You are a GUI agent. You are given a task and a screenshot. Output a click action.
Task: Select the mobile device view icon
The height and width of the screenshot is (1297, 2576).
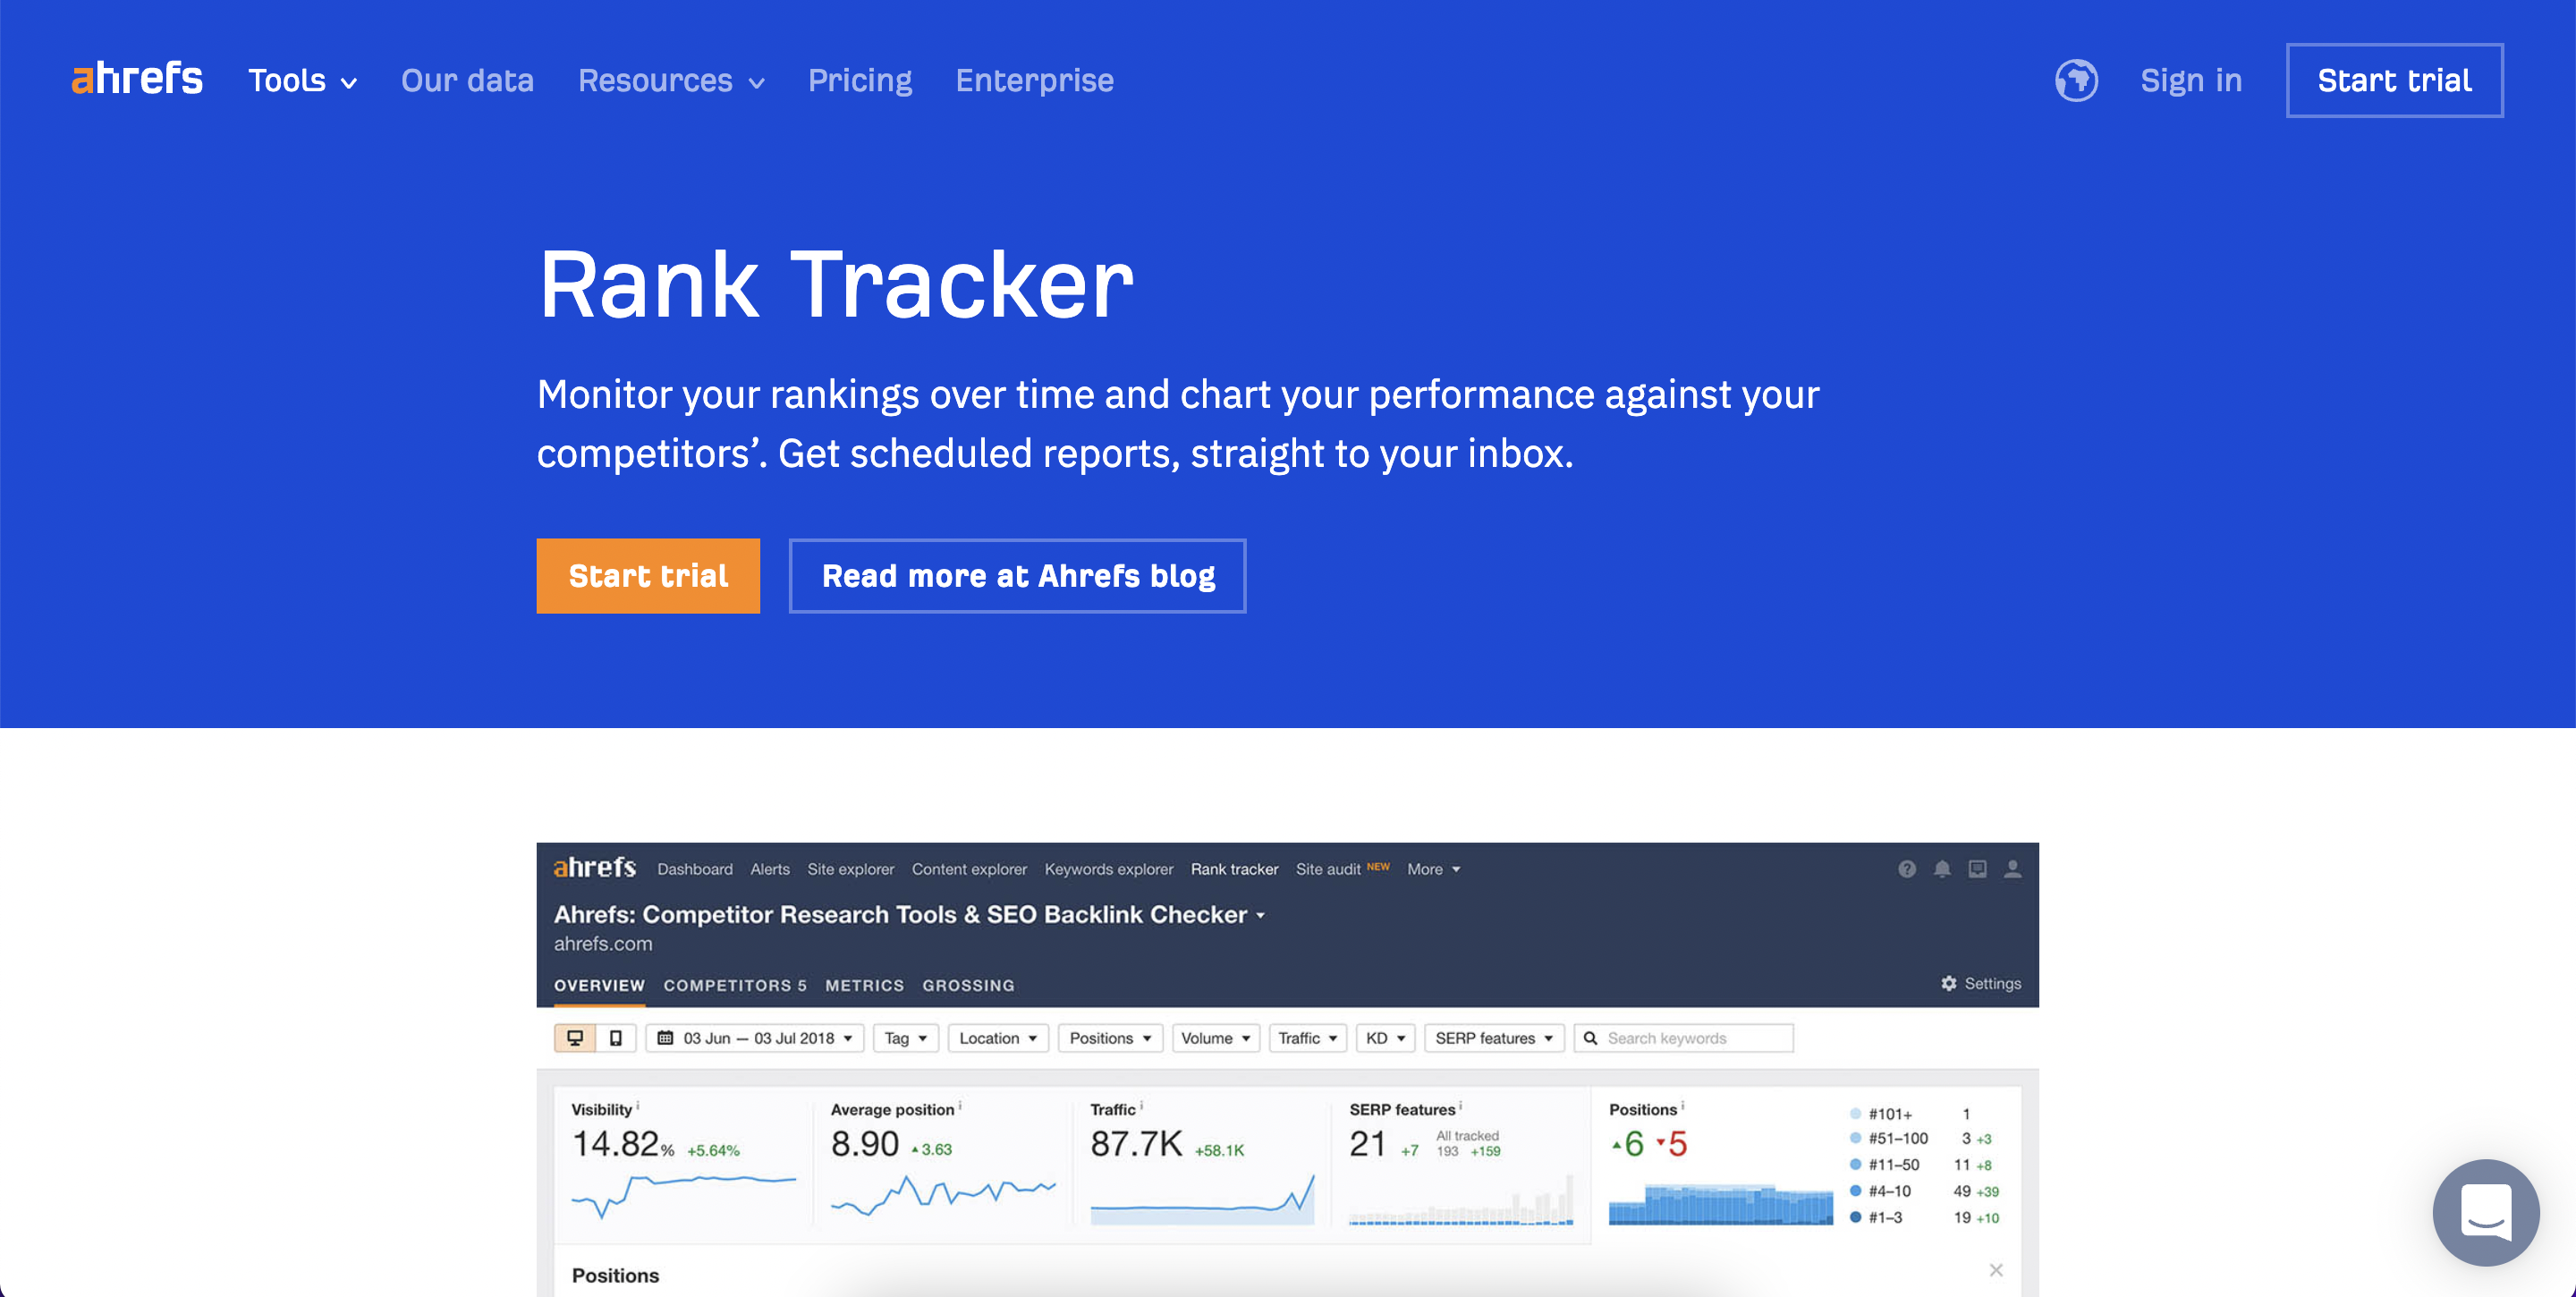(616, 1038)
